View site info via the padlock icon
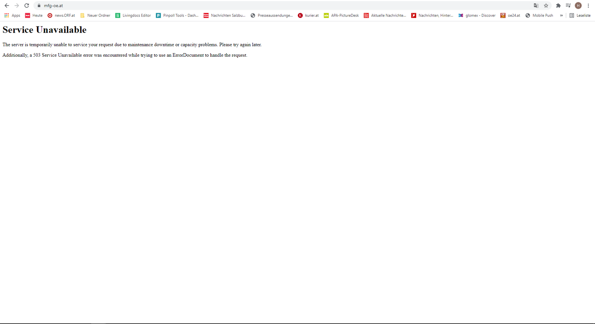The image size is (595, 324). coord(39,6)
